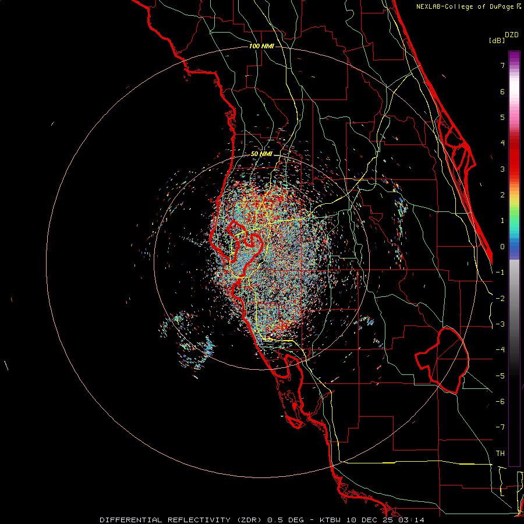Screen dimensions: 524x524
Task: Select the 7 dB scale value
Action: pos(502,65)
